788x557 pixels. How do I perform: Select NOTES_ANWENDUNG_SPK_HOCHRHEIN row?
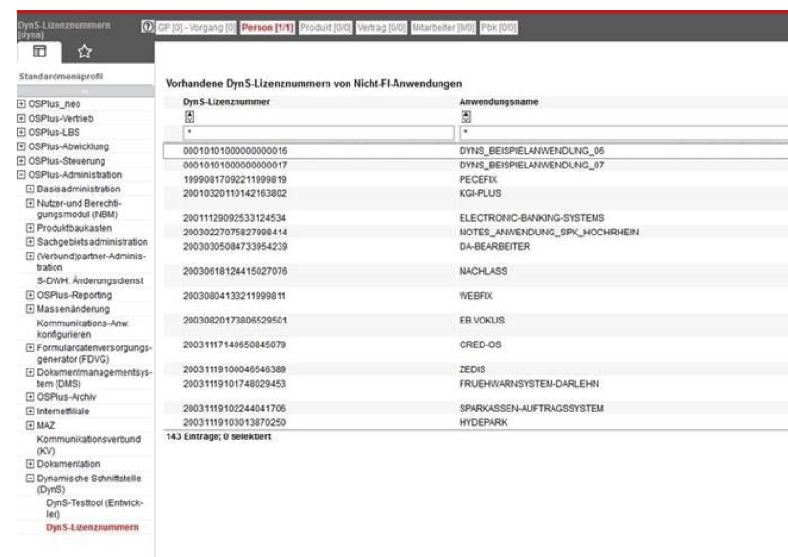(x=476, y=232)
